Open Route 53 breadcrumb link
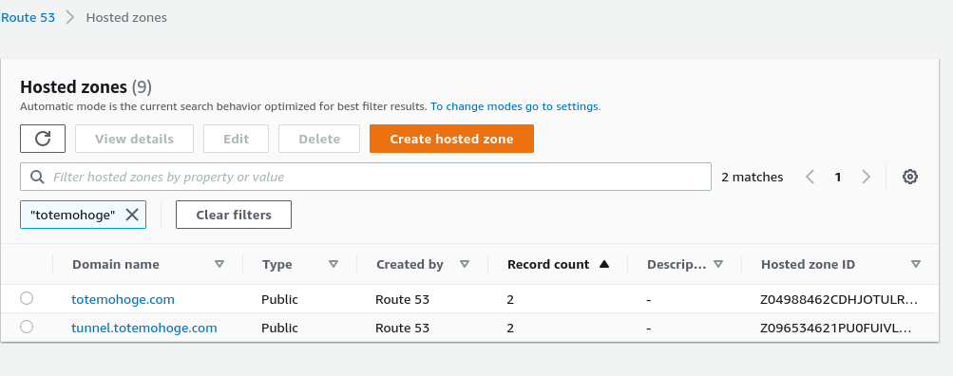The height and width of the screenshot is (376, 953). pos(28,18)
